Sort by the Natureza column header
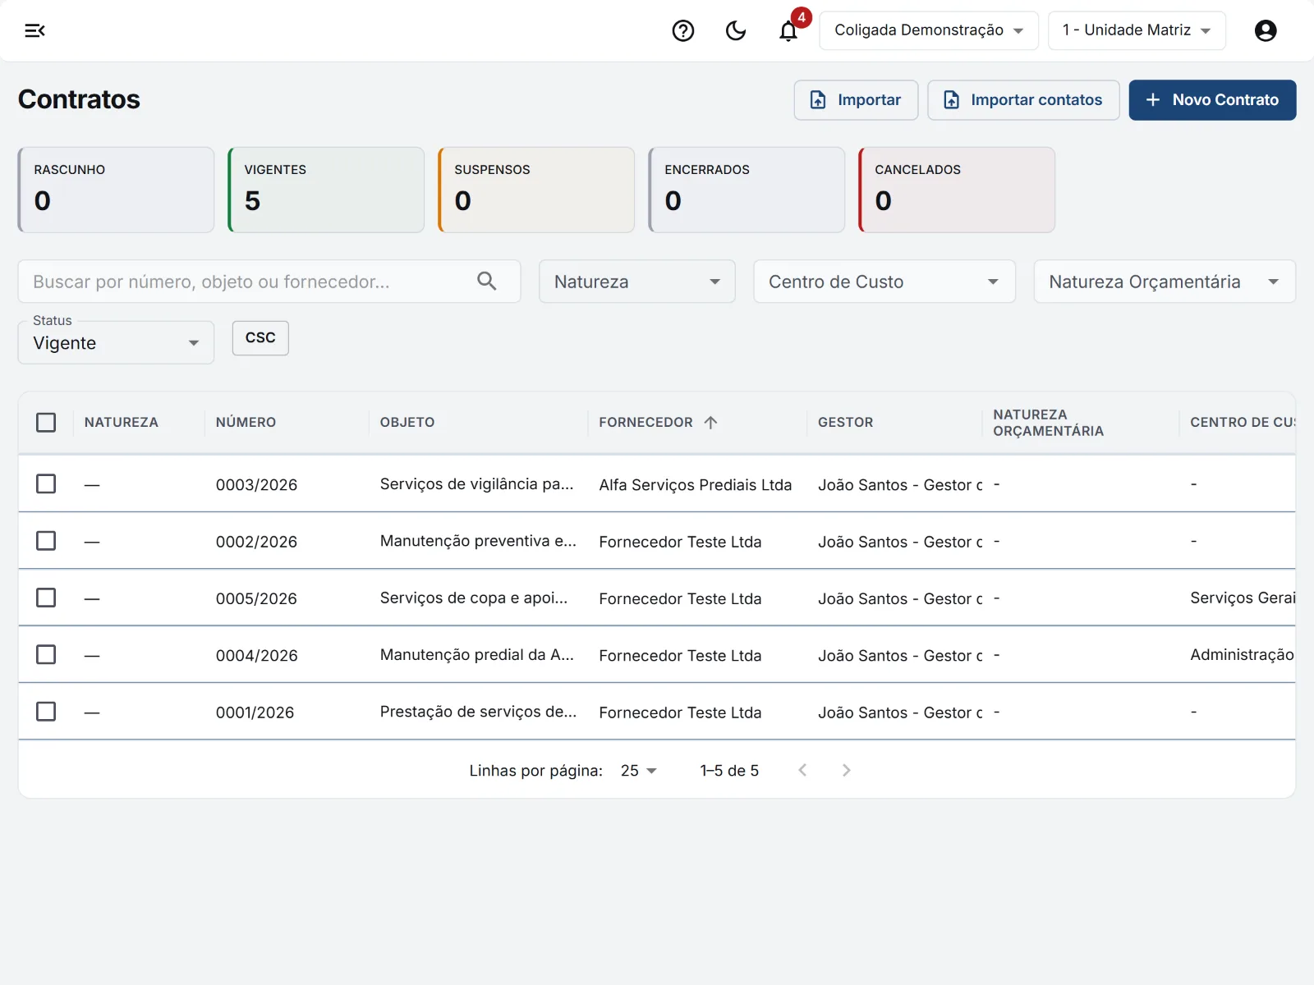 coord(121,422)
